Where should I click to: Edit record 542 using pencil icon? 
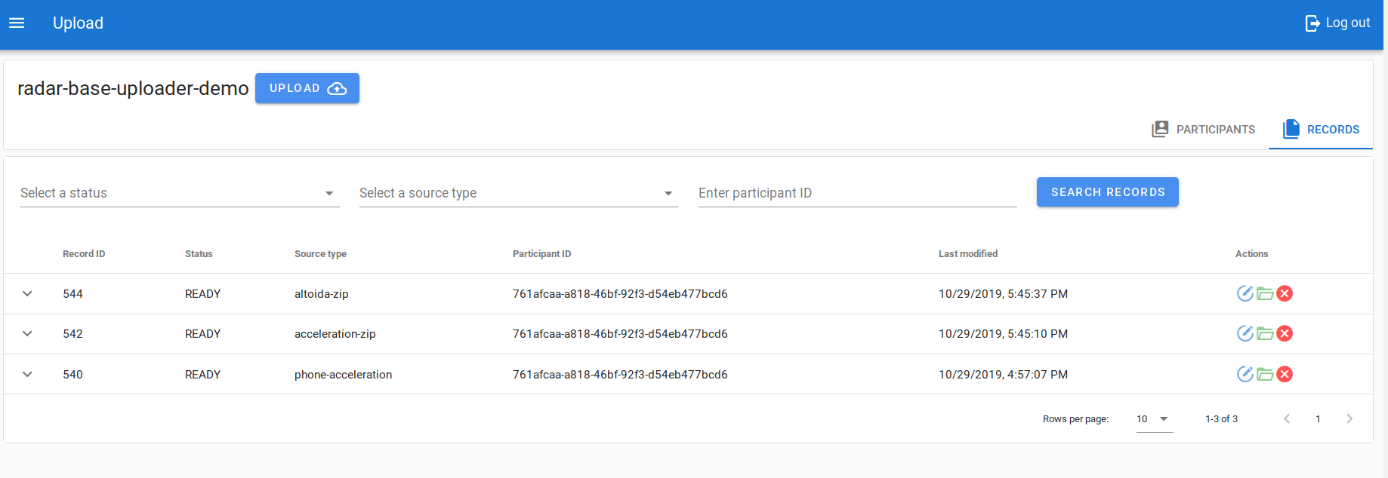1245,333
